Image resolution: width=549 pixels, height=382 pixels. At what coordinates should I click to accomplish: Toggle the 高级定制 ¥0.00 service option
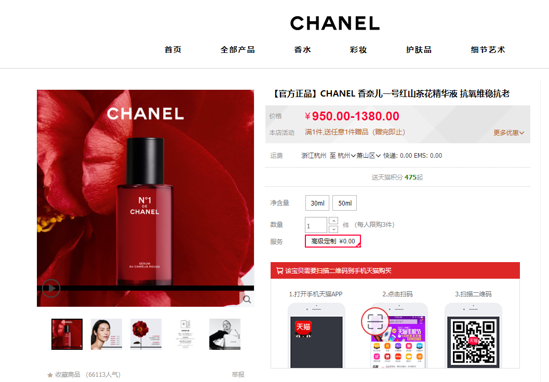pos(333,241)
